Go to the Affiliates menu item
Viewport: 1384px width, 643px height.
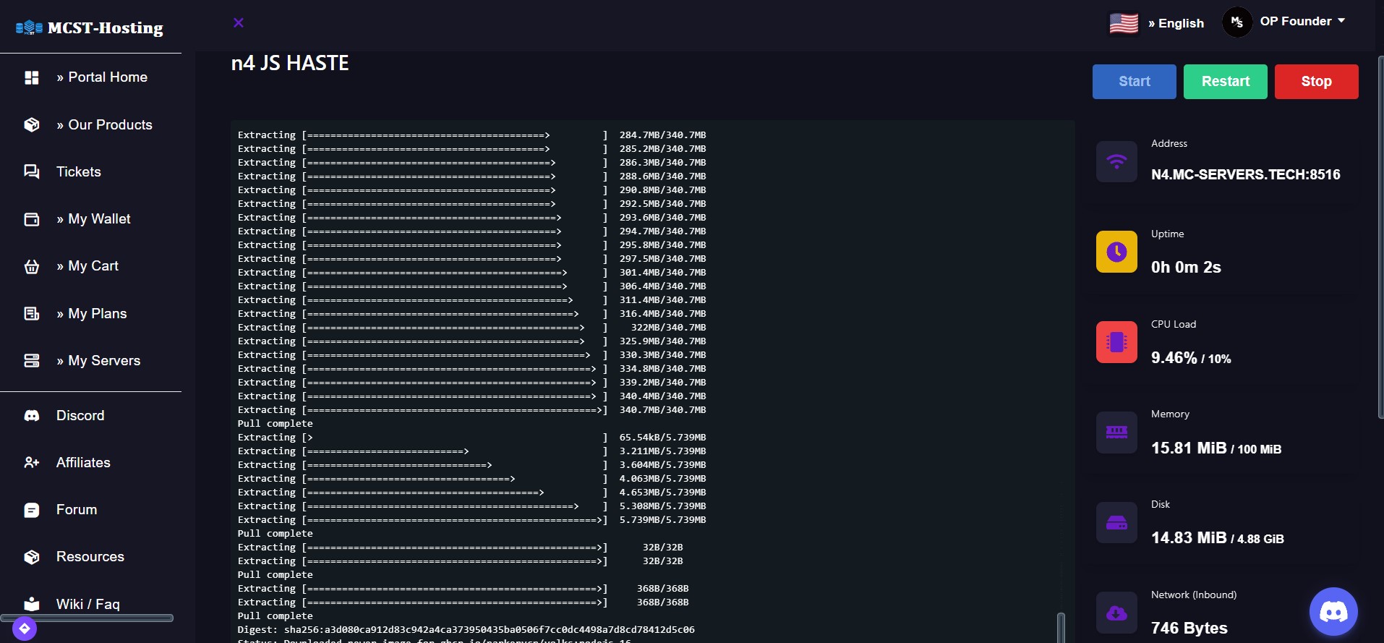click(x=83, y=463)
